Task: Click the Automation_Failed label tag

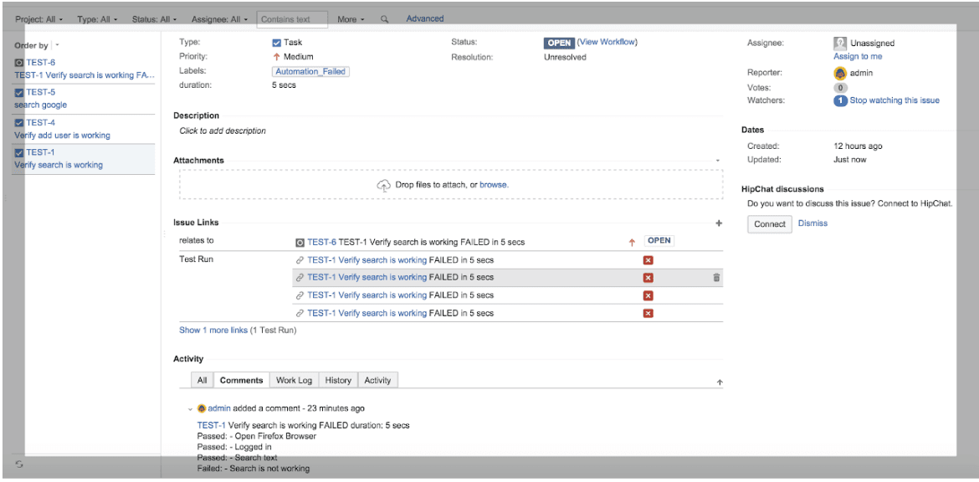Action: (310, 72)
